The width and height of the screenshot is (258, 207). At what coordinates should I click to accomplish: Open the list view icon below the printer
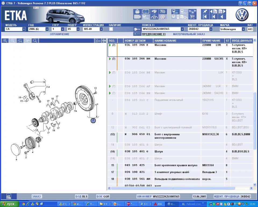pos(137,17)
